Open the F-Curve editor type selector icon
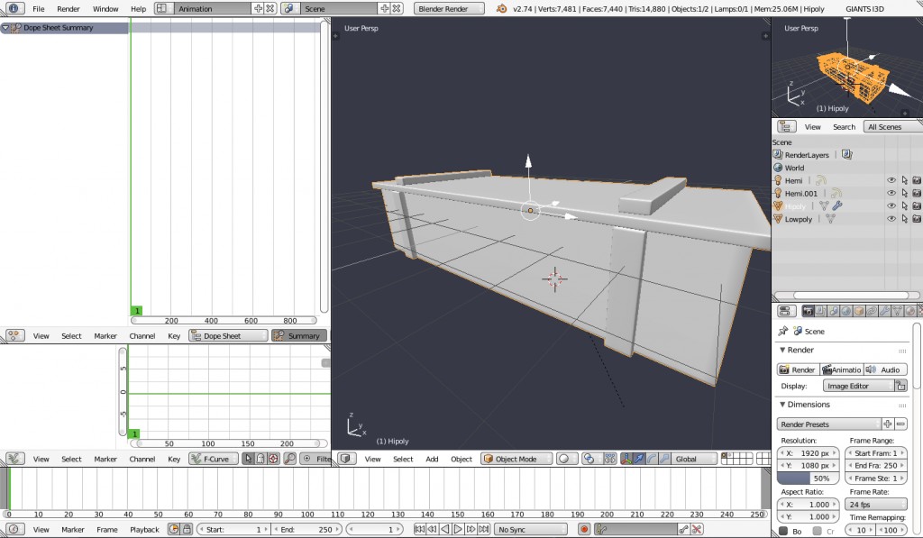This screenshot has height=538, width=923. coord(16,459)
